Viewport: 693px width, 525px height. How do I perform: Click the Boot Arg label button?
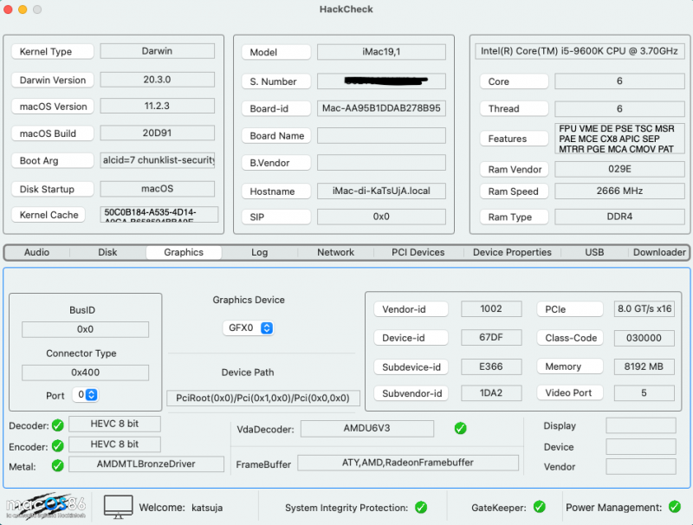click(x=53, y=160)
